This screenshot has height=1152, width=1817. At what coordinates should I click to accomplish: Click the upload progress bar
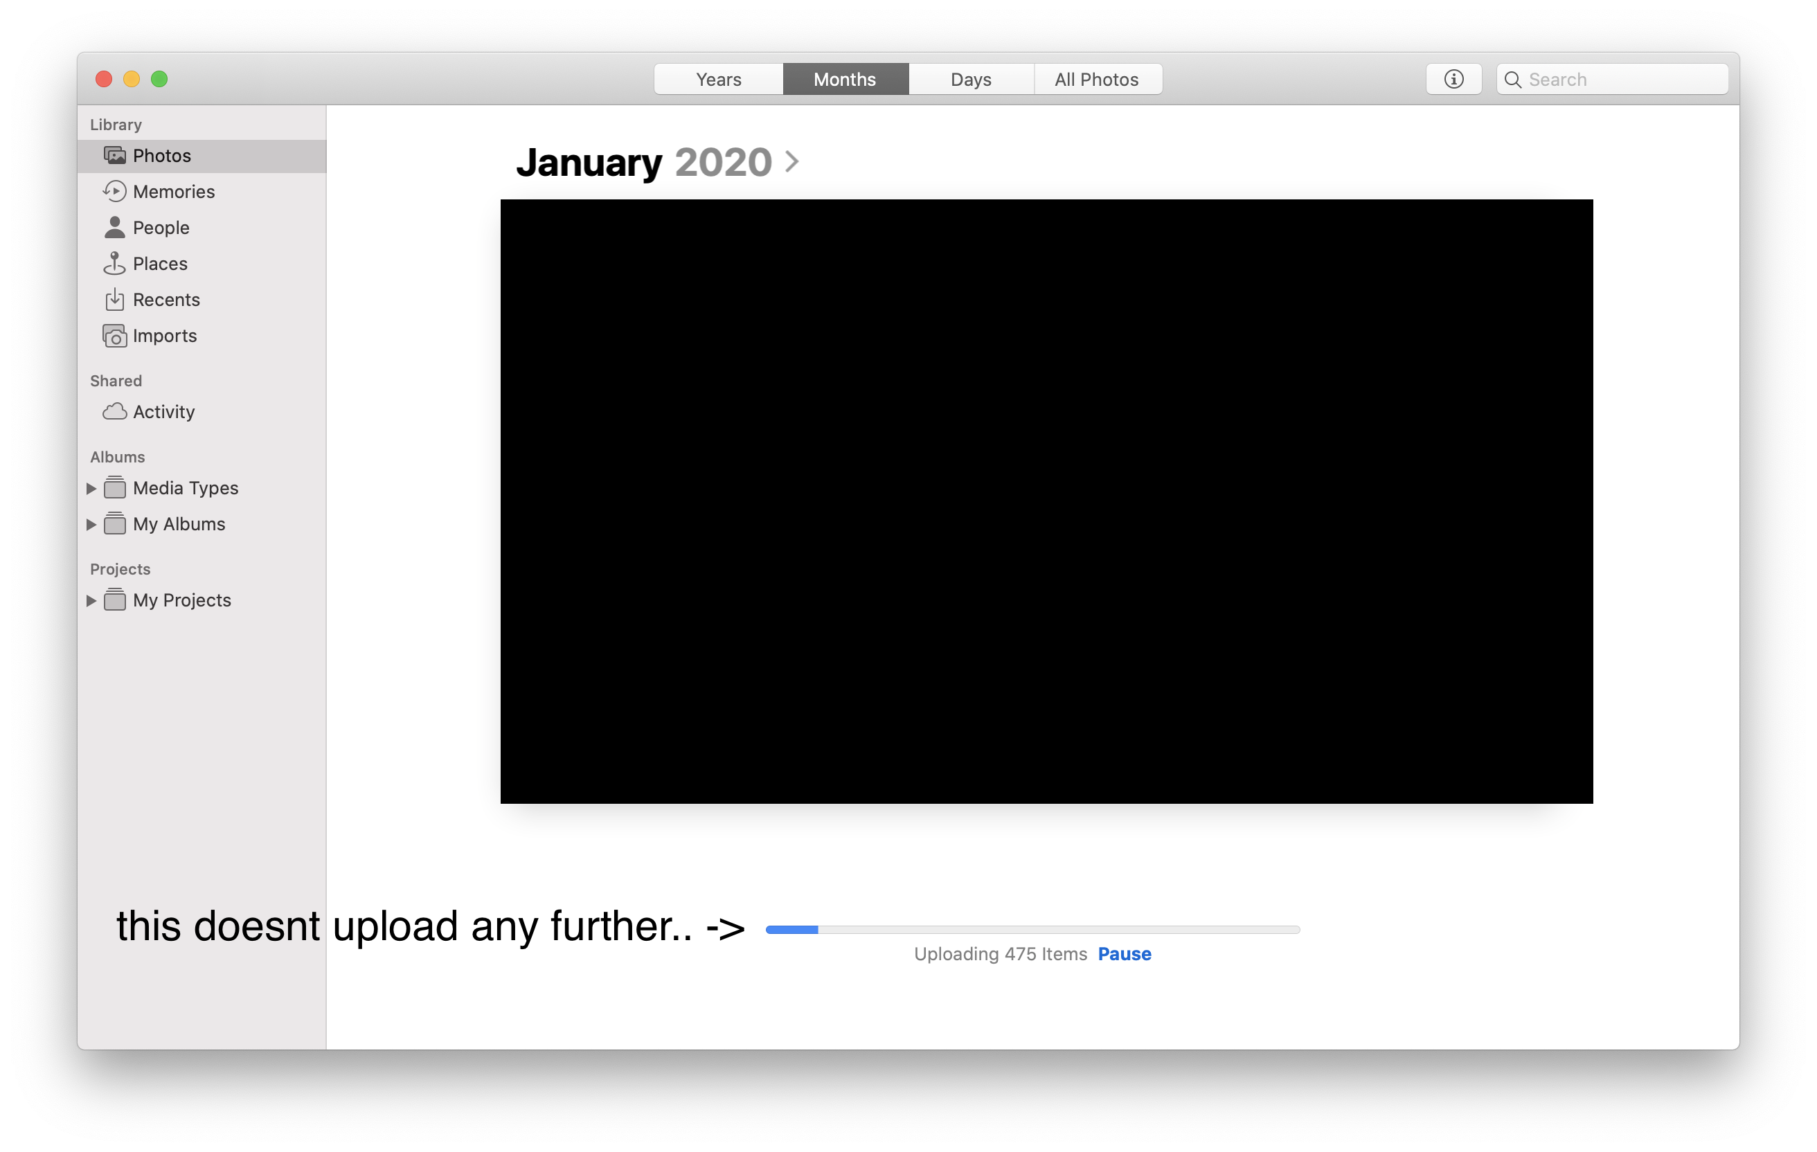1032,930
